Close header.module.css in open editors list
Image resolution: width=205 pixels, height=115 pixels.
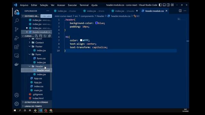click(x=27, y=32)
